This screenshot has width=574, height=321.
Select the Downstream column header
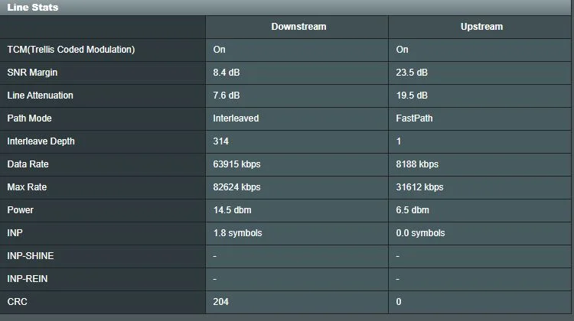click(298, 27)
